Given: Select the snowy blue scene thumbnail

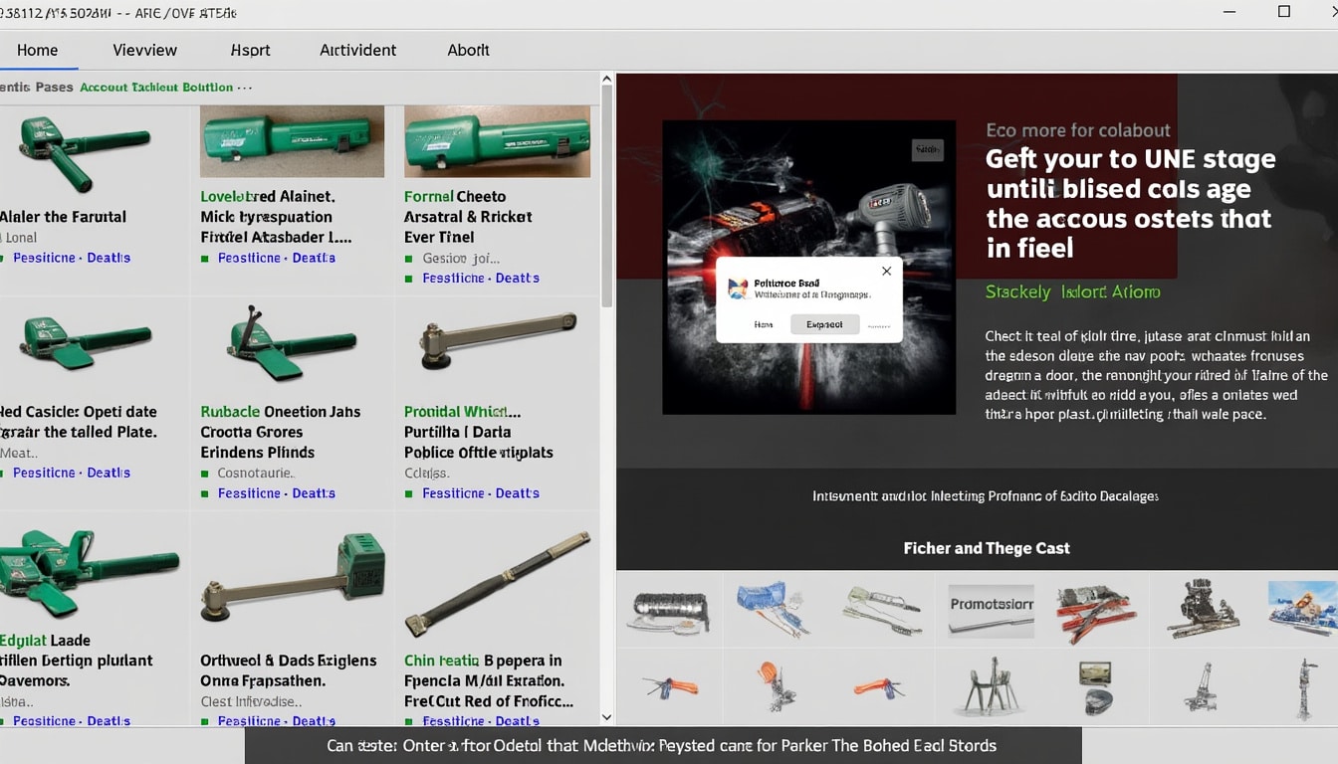Looking at the screenshot, I should point(1302,608).
